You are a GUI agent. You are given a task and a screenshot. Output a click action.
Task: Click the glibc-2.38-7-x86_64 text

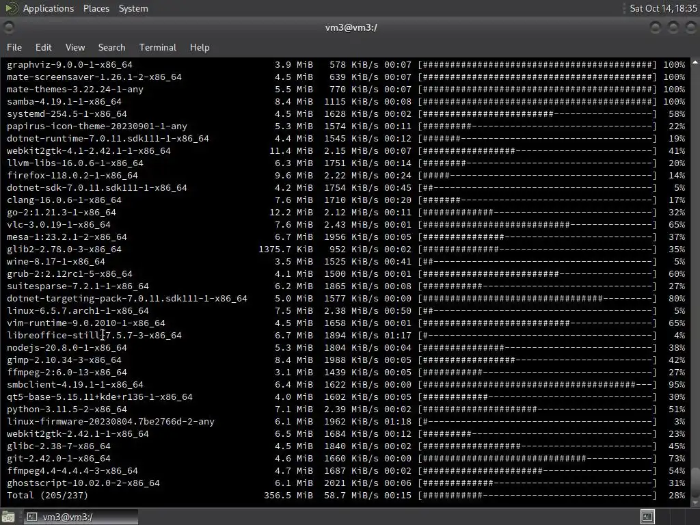[x=59, y=446]
